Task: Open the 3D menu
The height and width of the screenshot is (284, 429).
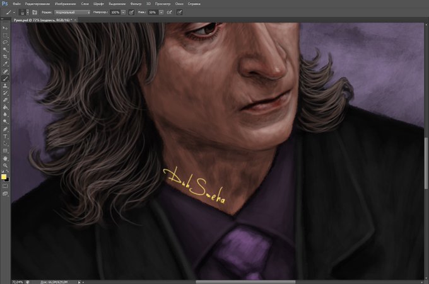Action: 148,4
